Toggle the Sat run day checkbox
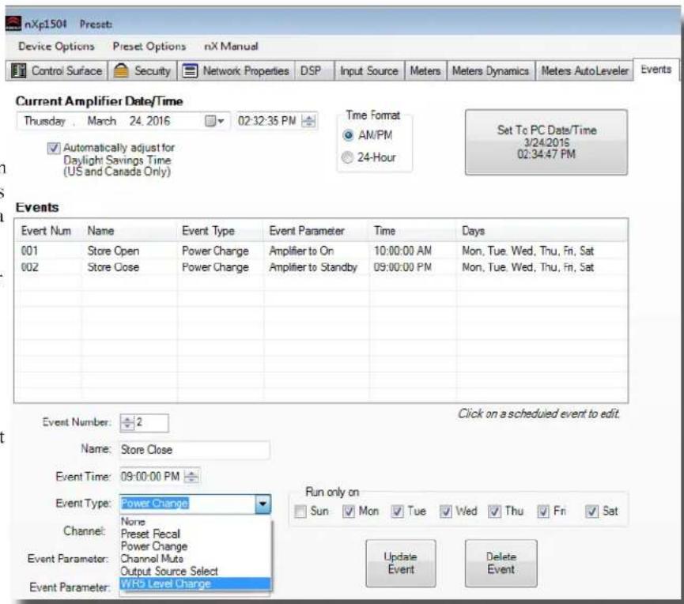 point(591,512)
